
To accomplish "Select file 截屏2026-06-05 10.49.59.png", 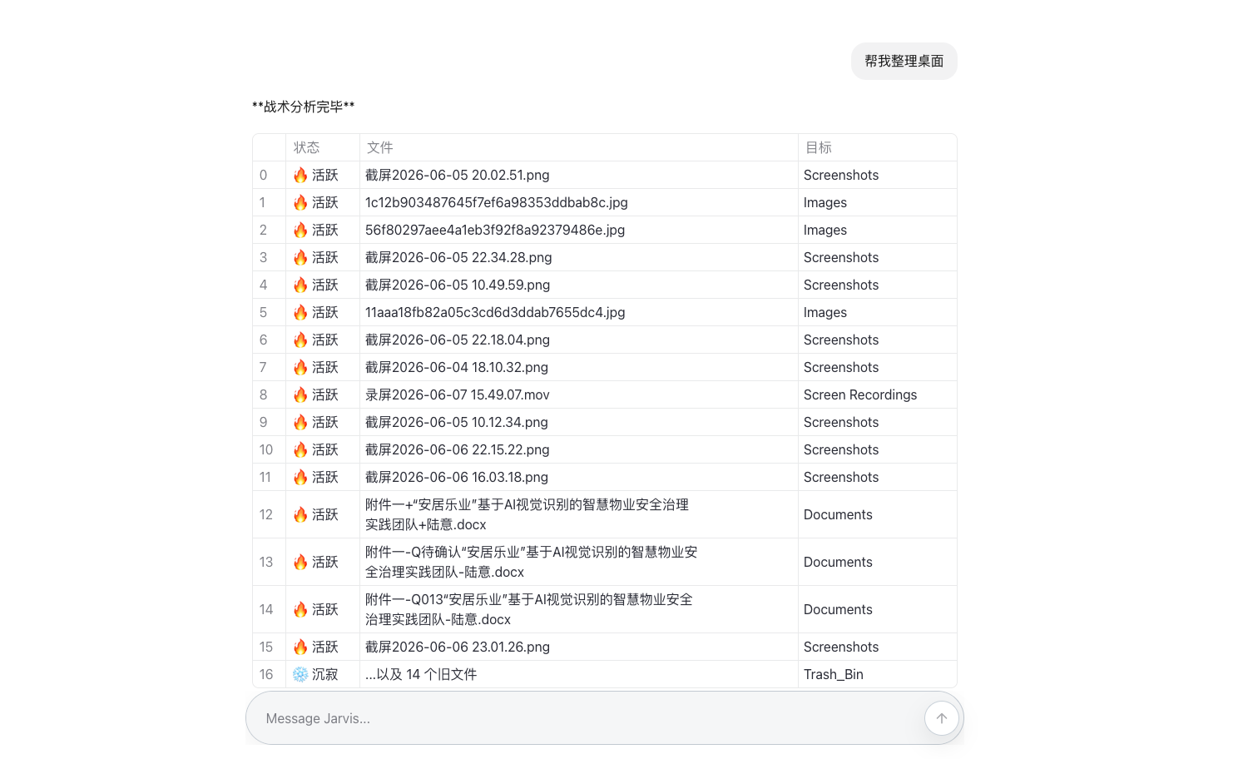I will [x=458, y=285].
